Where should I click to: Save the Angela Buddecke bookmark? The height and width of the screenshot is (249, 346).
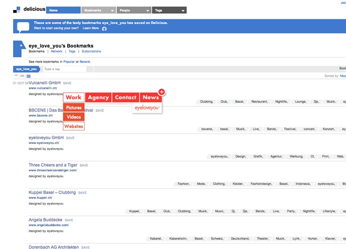pyautogui.click(x=69, y=220)
